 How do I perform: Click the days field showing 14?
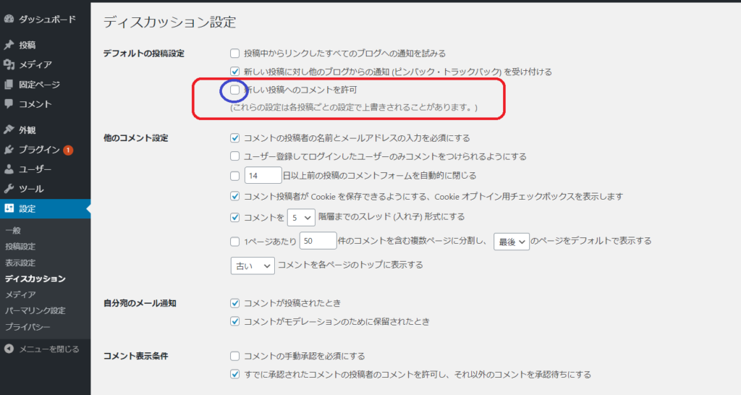(x=262, y=176)
